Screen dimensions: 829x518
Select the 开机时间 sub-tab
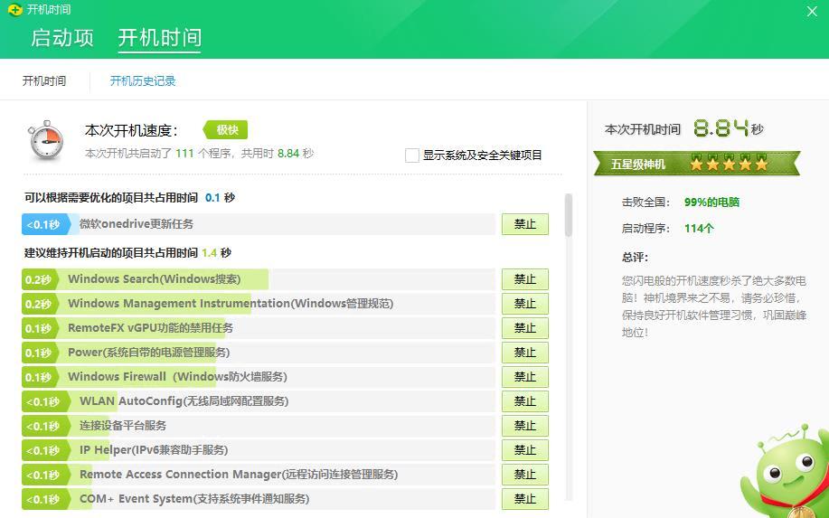tap(44, 81)
